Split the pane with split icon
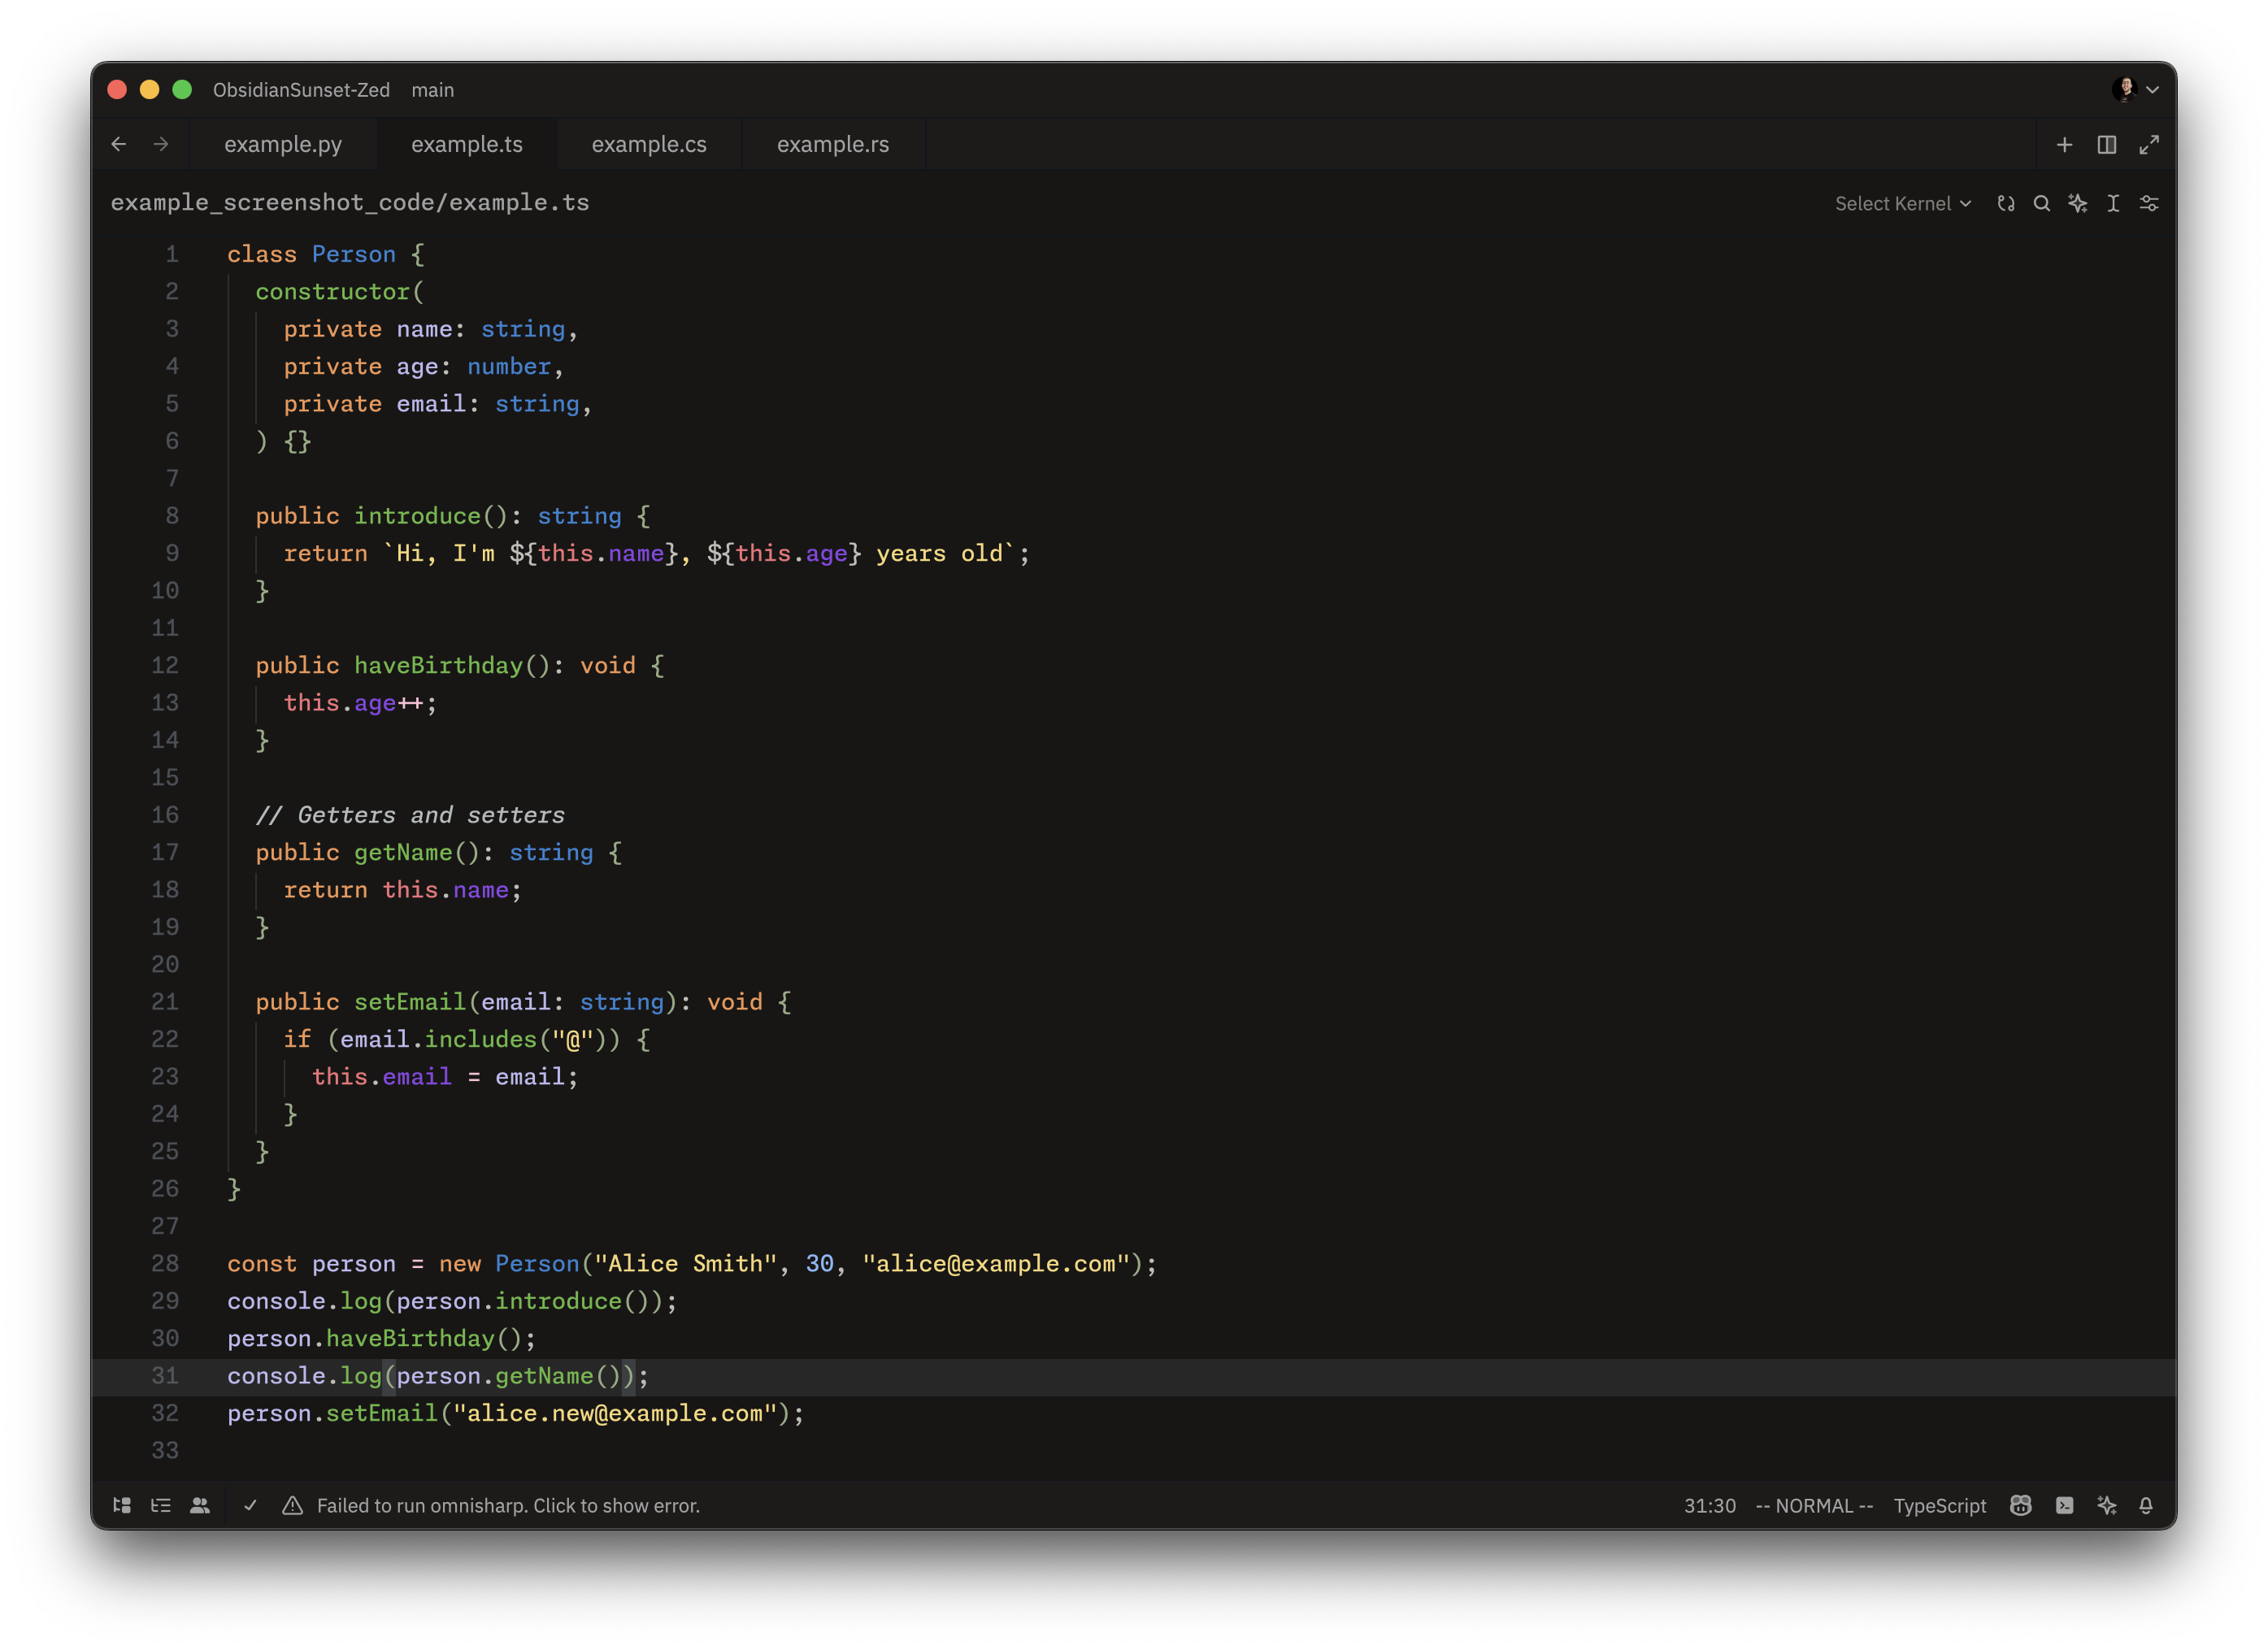This screenshot has width=2268, height=1650. 2106,144
